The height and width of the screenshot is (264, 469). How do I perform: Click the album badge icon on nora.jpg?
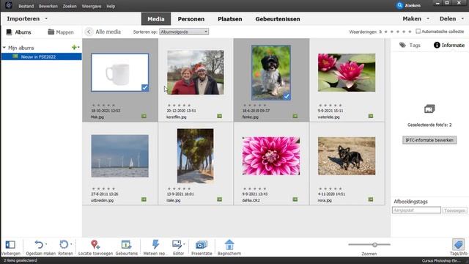pos(371,199)
